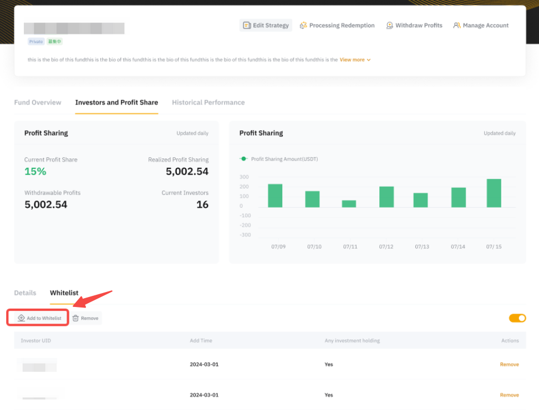Remove the second whitelisted investor row

click(x=509, y=395)
